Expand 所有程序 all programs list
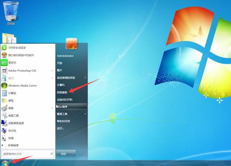 pos(13,145)
